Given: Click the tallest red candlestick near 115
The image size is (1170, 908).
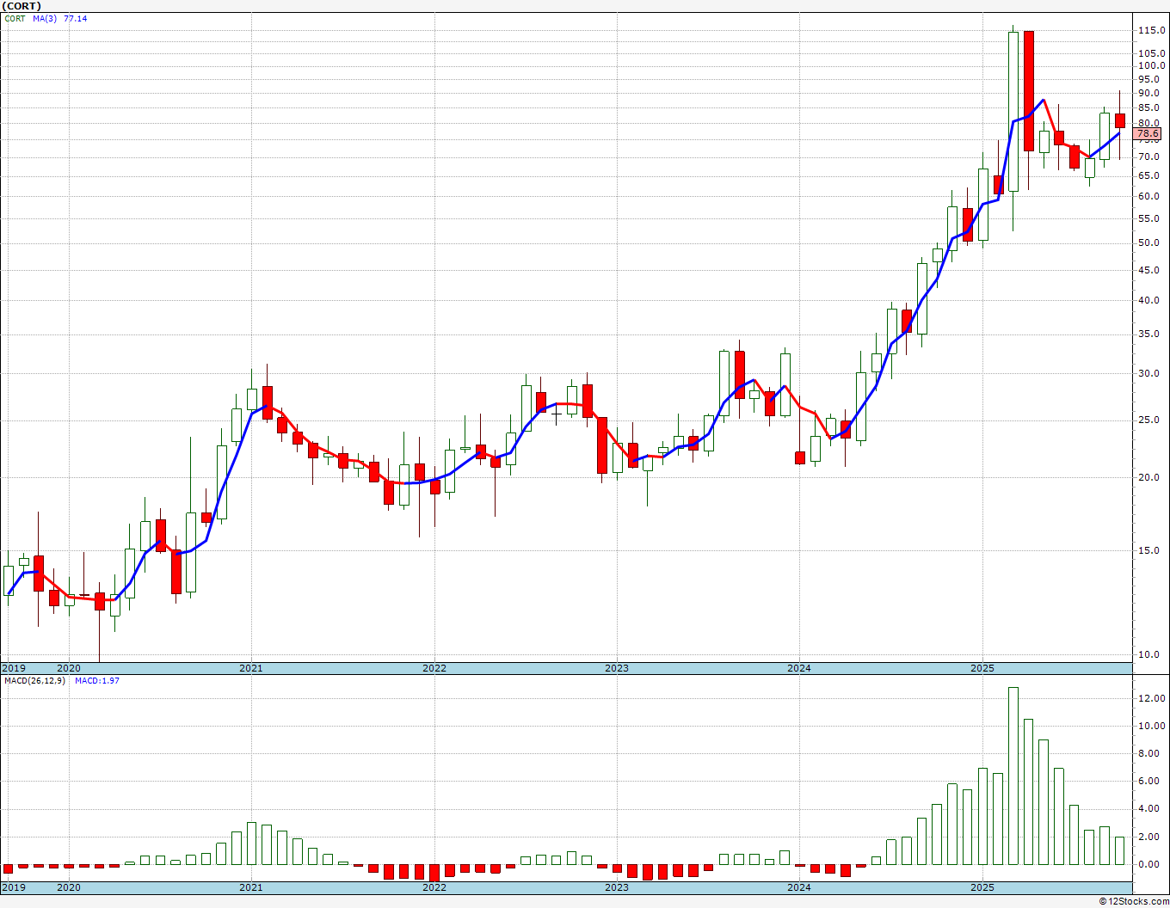Looking at the screenshot, I should coord(1029,91).
